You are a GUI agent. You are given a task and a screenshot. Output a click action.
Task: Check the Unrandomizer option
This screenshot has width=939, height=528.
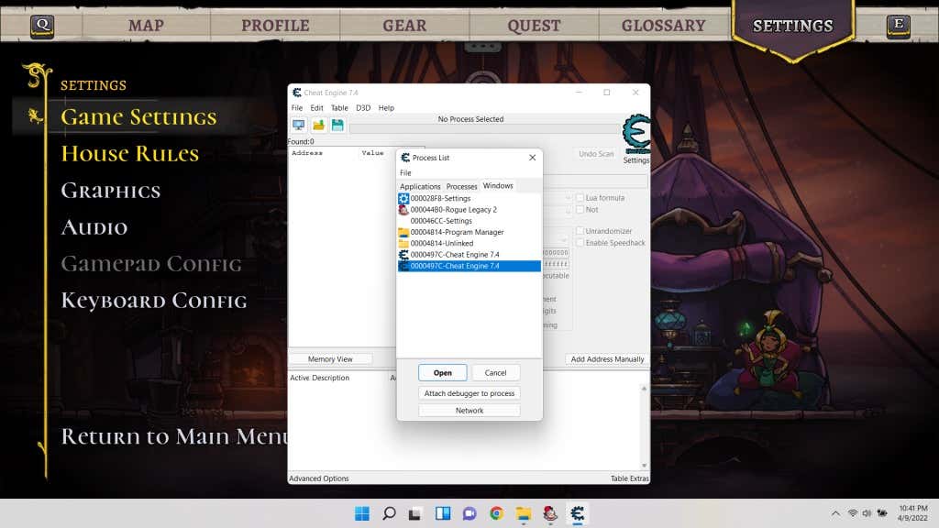click(579, 230)
